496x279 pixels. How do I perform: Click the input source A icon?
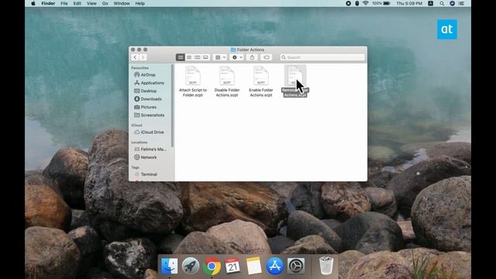click(x=431, y=3)
